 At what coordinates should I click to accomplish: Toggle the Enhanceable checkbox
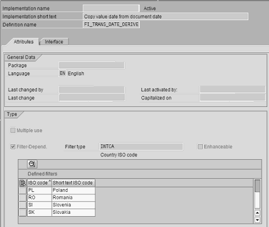(x=200, y=147)
